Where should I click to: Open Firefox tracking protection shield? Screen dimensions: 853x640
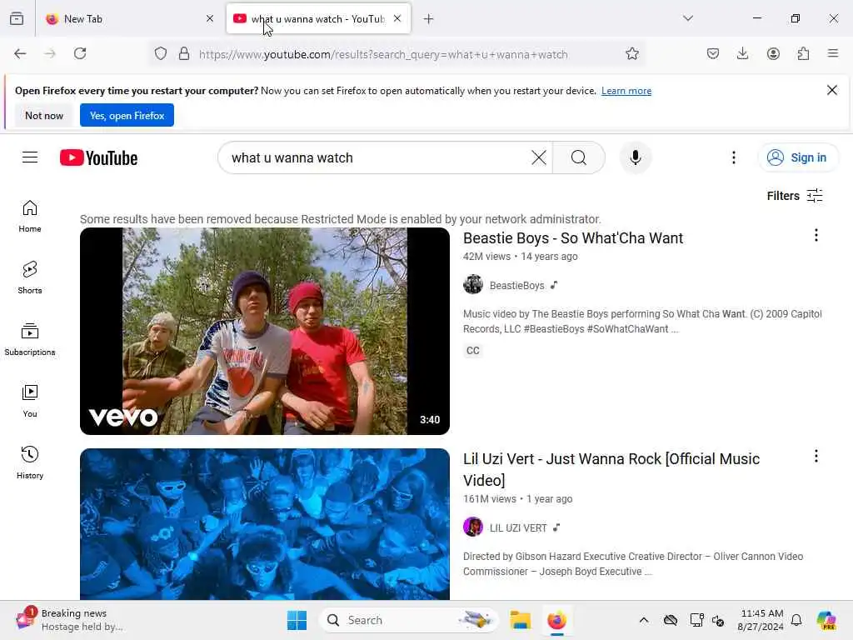(x=161, y=54)
